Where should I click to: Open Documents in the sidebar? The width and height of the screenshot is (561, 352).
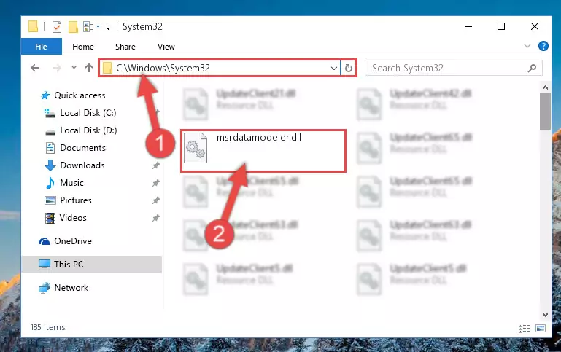tap(82, 148)
